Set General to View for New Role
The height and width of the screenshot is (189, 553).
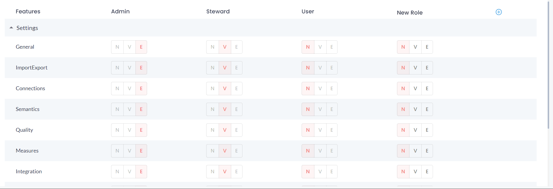coord(415,47)
